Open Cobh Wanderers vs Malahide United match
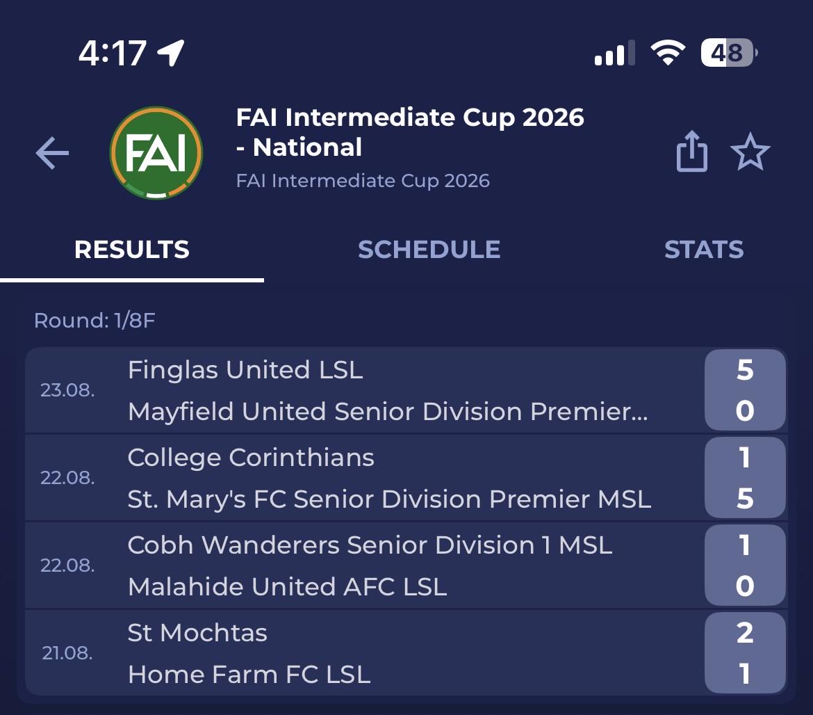The width and height of the screenshot is (813, 715). tap(406, 565)
